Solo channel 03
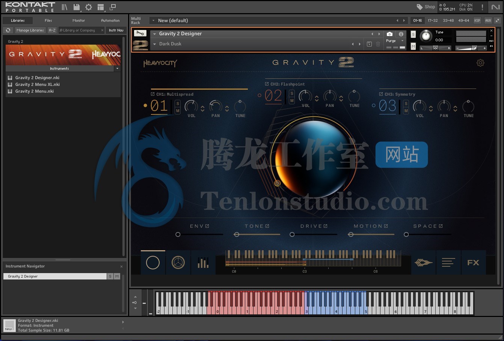 pyautogui.click(x=406, y=103)
